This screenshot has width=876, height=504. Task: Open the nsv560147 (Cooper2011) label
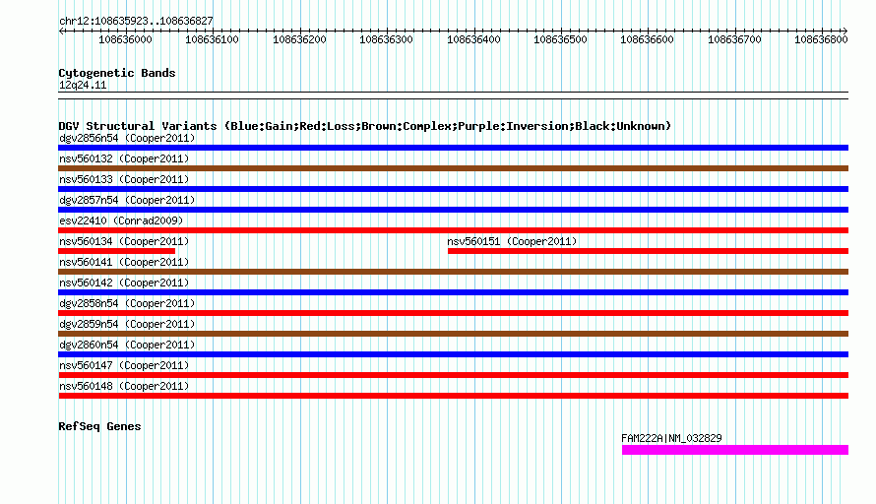pyautogui.click(x=124, y=365)
